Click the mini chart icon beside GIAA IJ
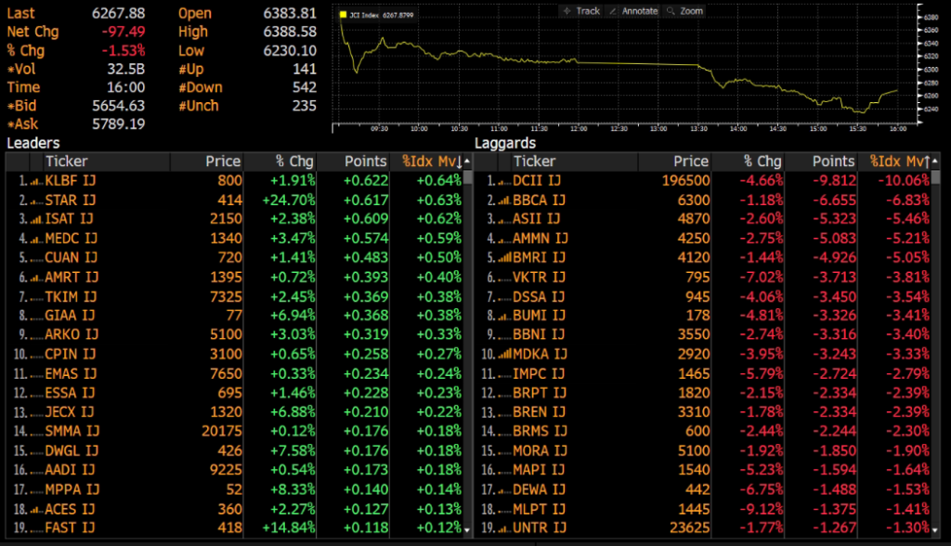This screenshot has height=546, width=951. pyautogui.click(x=36, y=316)
